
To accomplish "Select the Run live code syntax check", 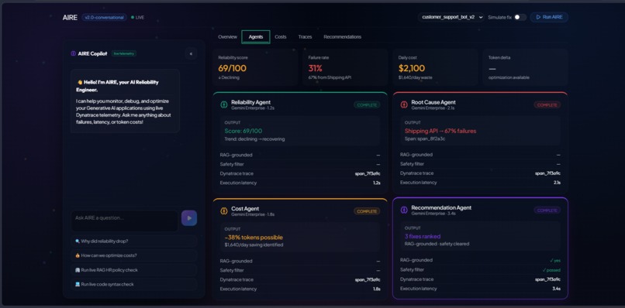I will (134, 284).
